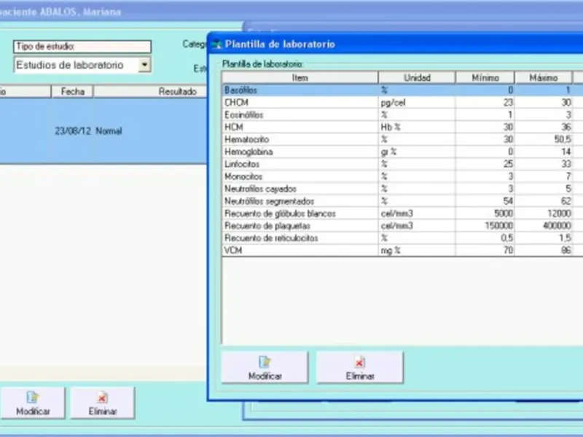Screen dimensions: 583x437
Task: Select the CHCM row
Action: tap(402, 102)
